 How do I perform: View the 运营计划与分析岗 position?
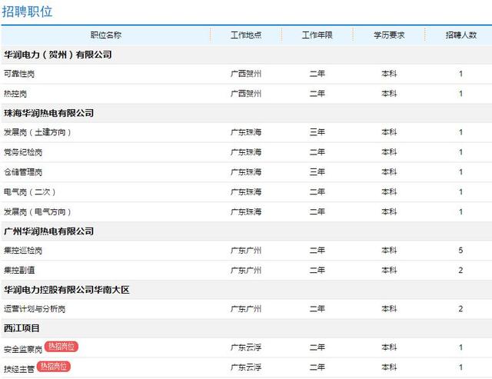click(35, 309)
